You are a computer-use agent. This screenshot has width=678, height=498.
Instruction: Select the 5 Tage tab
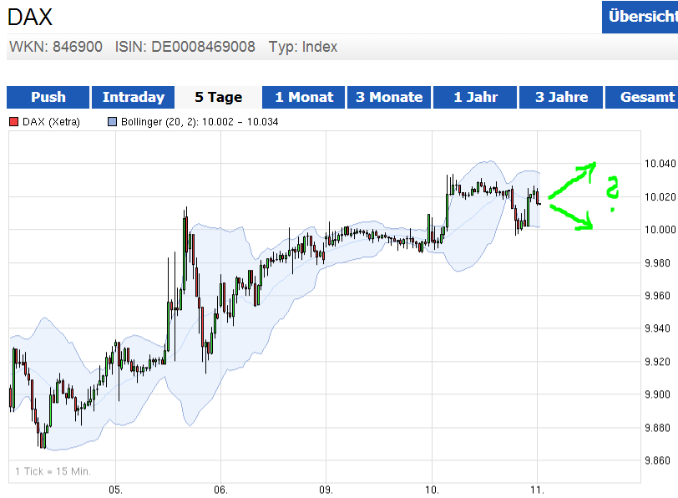(x=219, y=98)
